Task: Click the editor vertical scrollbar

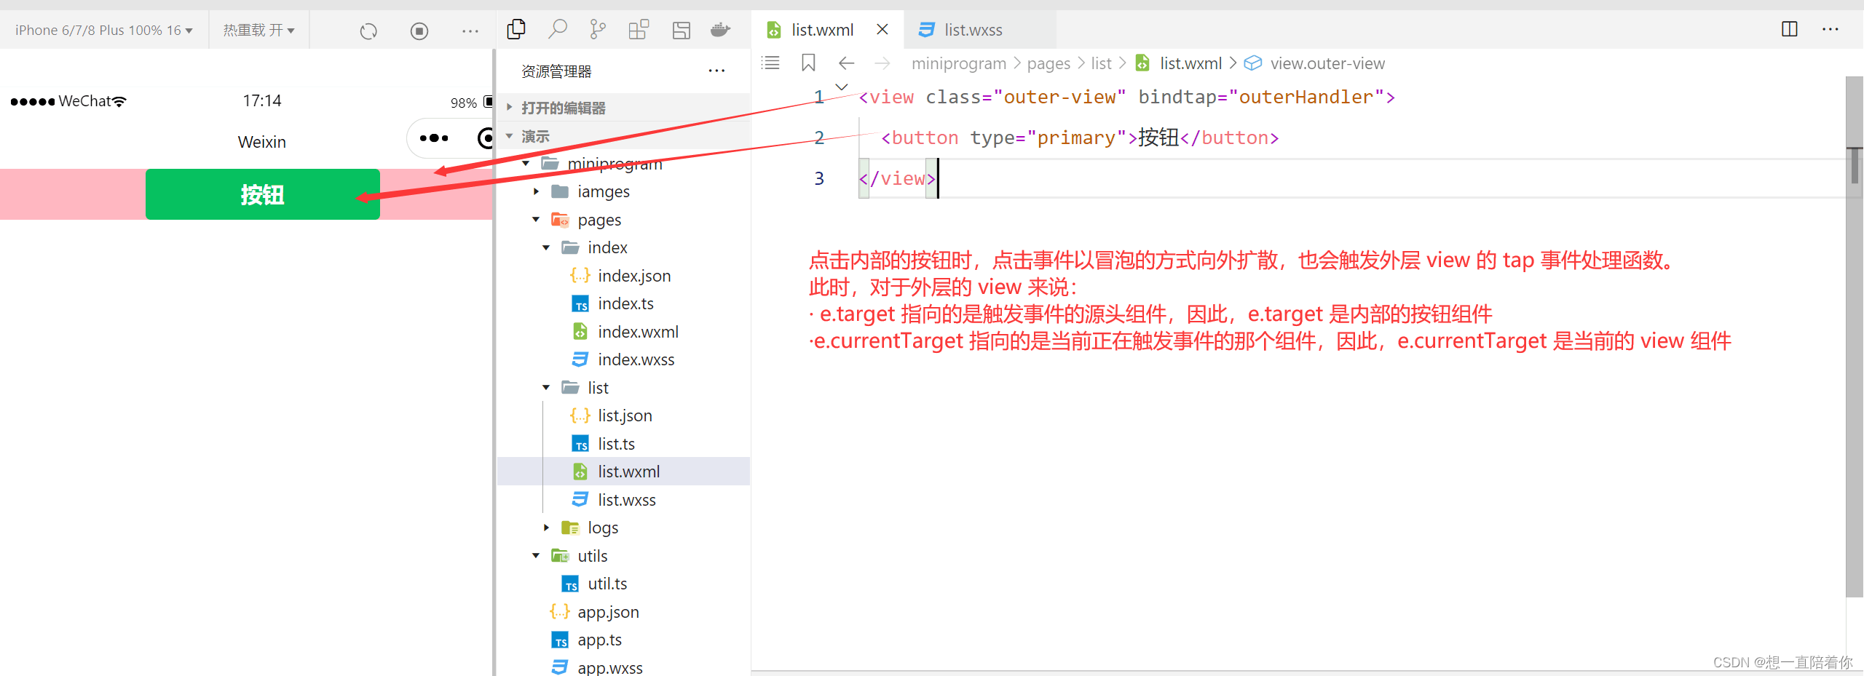Action: [x=1854, y=335]
